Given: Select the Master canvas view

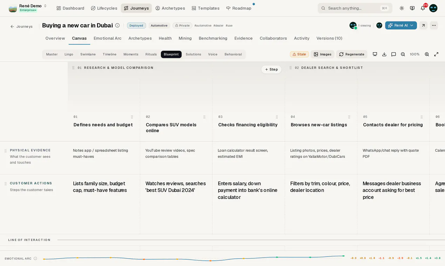Looking at the screenshot, I should click(x=52, y=54).
